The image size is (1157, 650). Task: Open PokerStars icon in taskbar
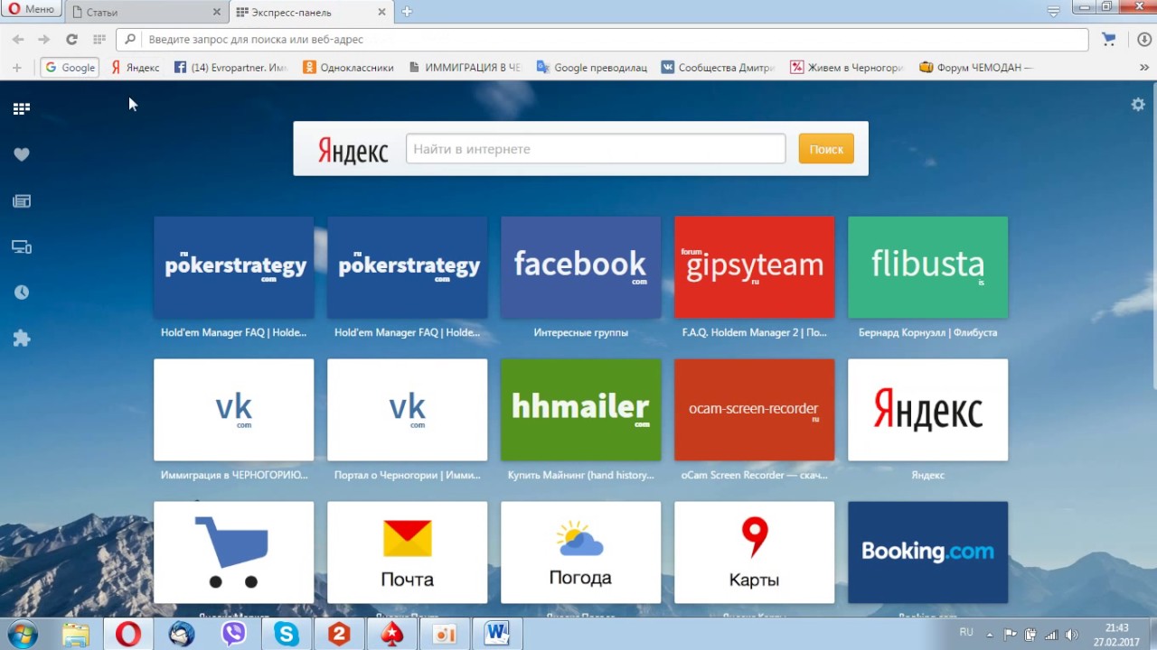coord(391,635)
